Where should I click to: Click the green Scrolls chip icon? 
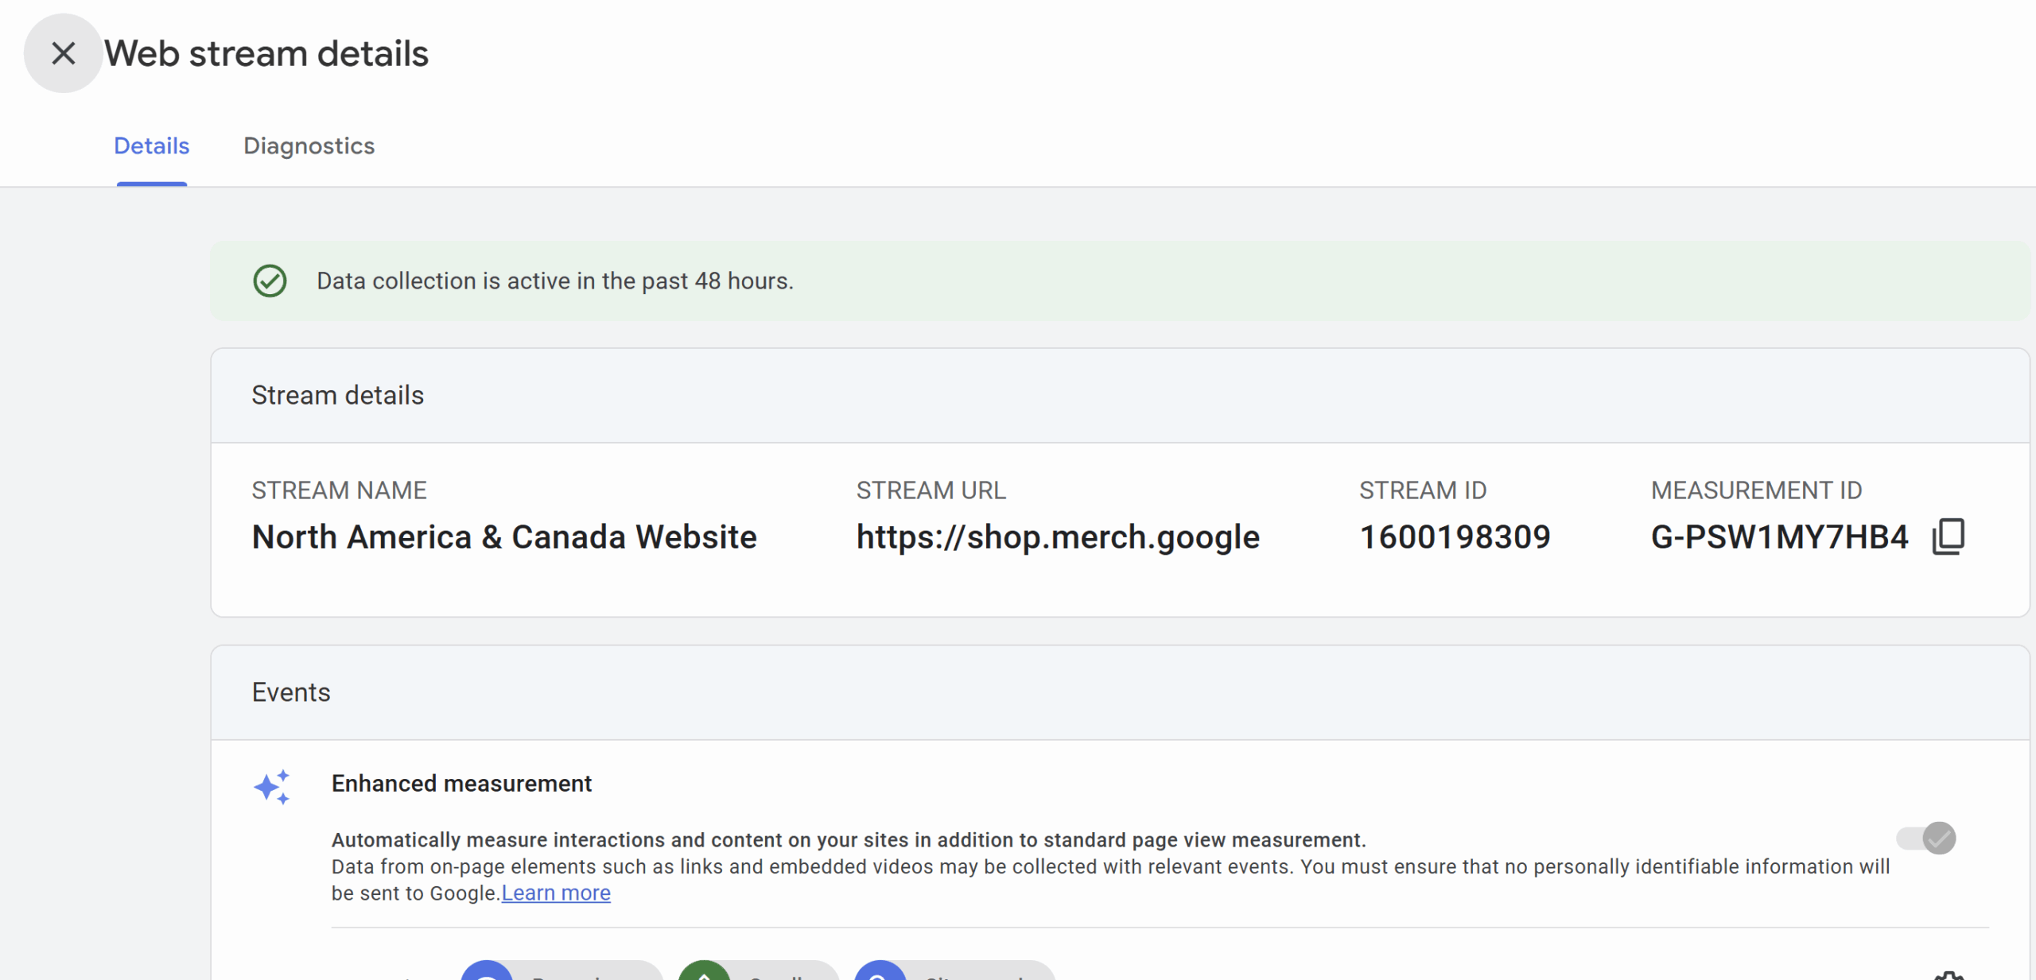pyautogui.click(x=705, y=973)
